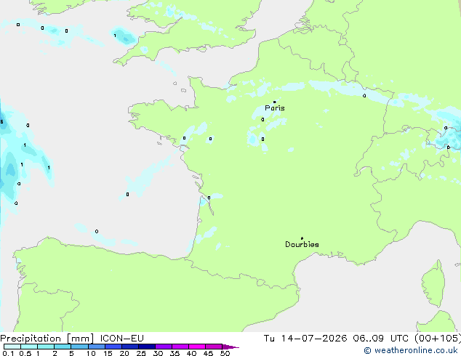The width and height of the screenshot is (461, 356).
Task: Pick the lightest 0.1–0.5 mm legend swatch
Action: pos(12,347)
